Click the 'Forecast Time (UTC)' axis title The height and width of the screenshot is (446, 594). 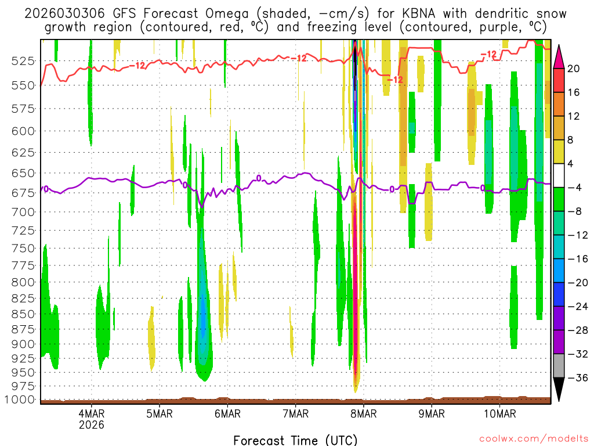[295, 440]
